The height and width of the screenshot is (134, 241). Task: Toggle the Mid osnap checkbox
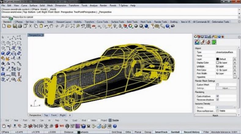coord(30,120)
